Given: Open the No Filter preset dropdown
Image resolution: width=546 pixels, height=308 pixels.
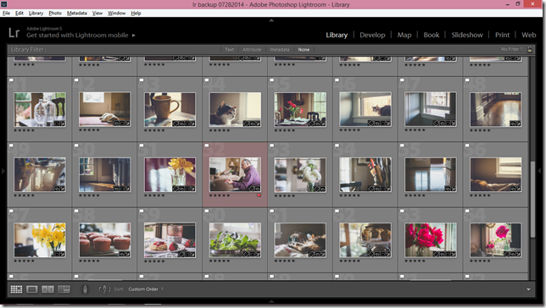Looking at the screenshot, I should 511,49.
